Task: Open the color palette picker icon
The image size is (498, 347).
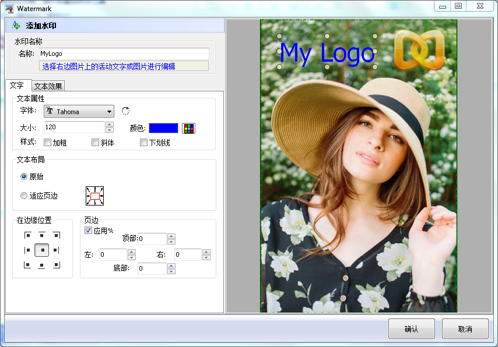Action: click(x=188, y=128)
